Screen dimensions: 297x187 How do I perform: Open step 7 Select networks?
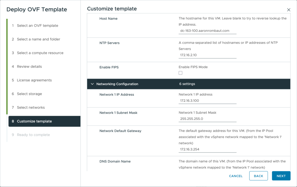(31, 107)
